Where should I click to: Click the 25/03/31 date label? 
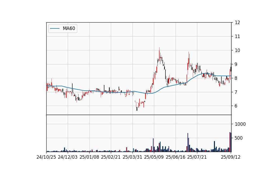[133, 157]
